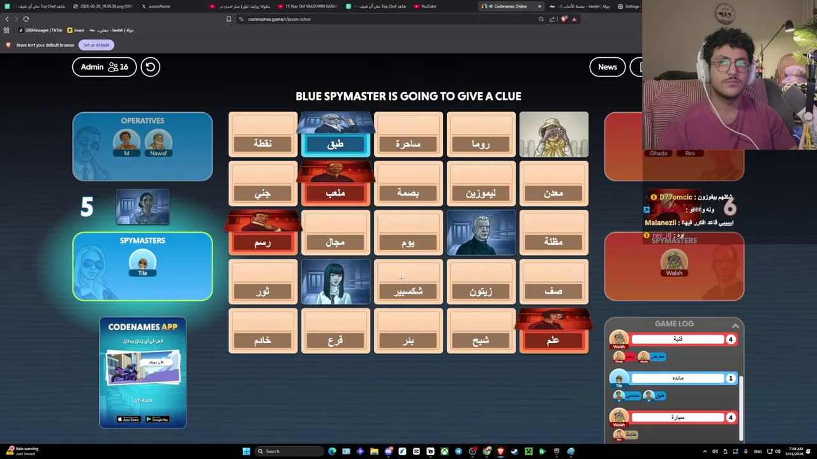Viewport: 817px width, 459px height.
Task: Select the معدن word card
Action: 554,184
